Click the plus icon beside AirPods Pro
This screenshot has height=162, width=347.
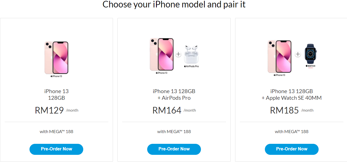178,54
